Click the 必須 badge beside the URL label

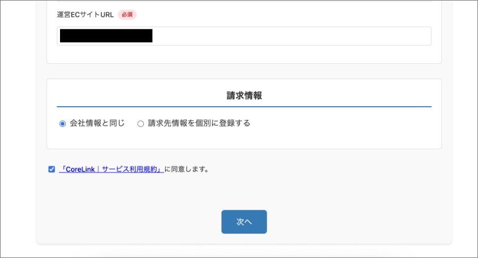127,15
